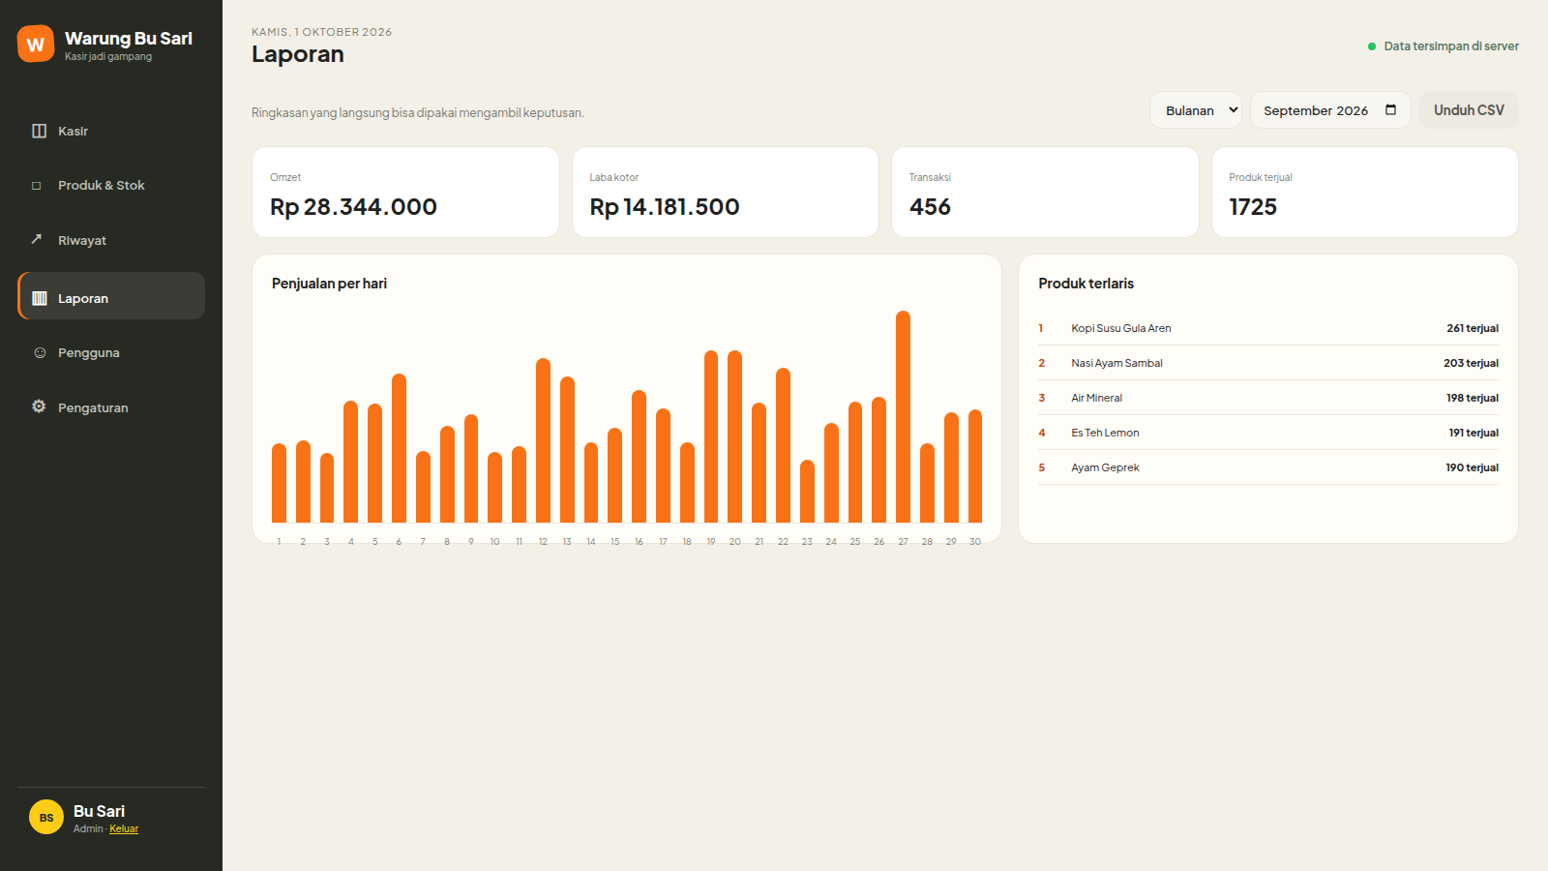Image resolution: width=1548 pixels, height=871 pixels.
Task: Click the Riwayat arrow icon
Action: coord(37,239)
